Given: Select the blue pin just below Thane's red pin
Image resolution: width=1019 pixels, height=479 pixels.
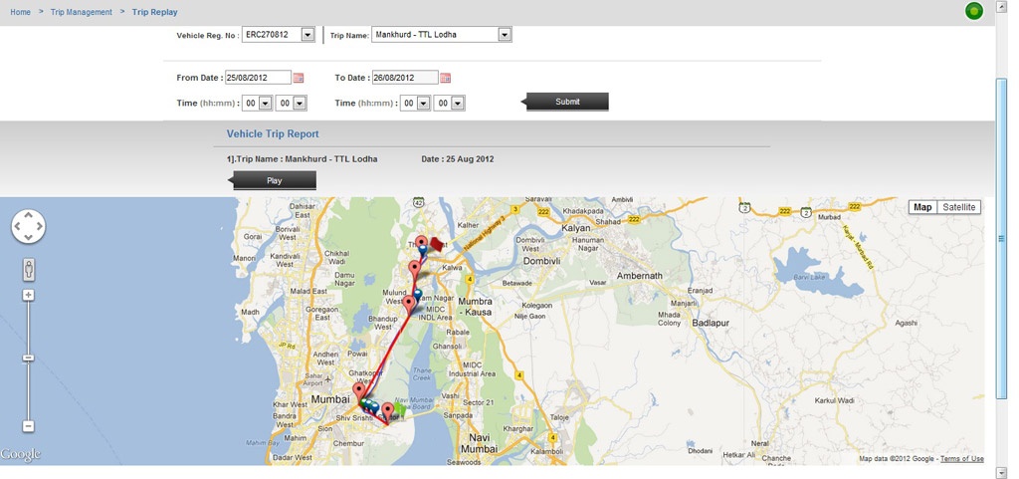Looking at the screenshot, I should click(x=423, y=250).
